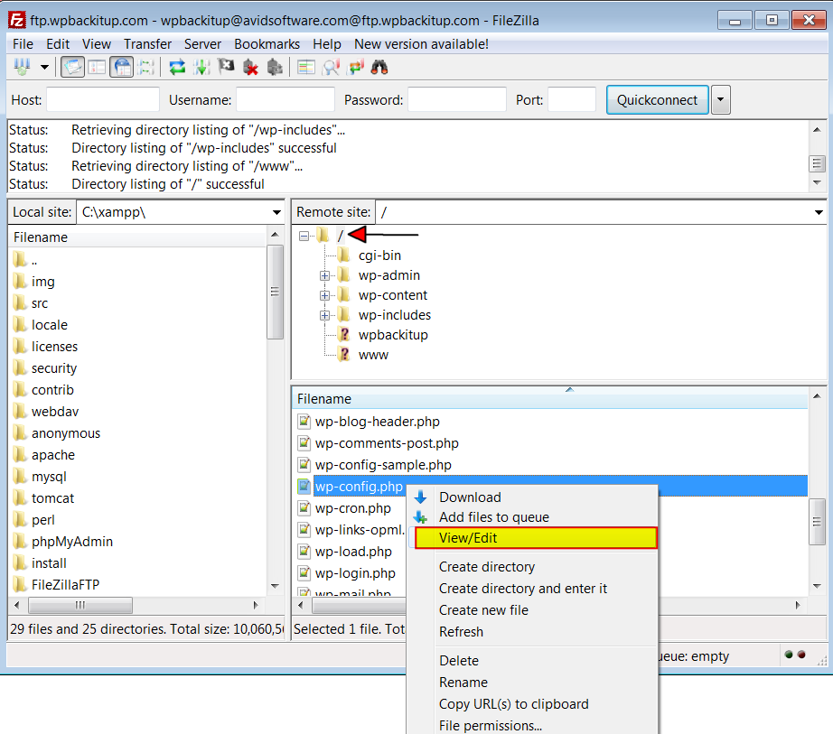The height and width of the screenshot is (734, 833).
Task: Focus the Host input field
Action: click(103, 100)
